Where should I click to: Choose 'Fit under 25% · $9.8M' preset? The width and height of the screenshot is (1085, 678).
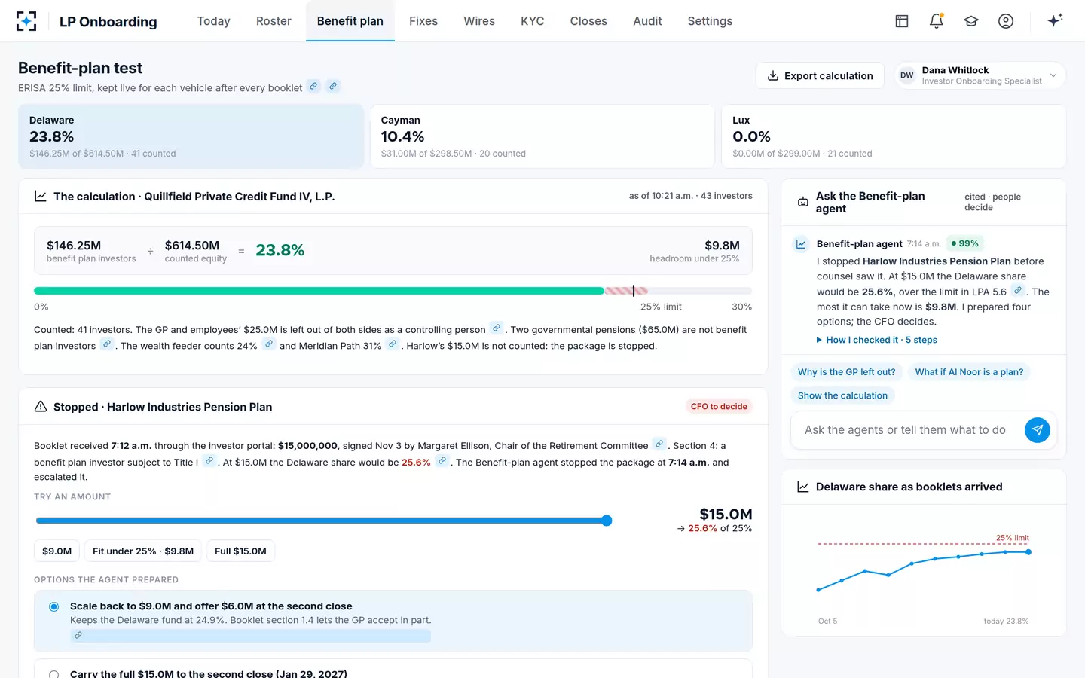pyautogui.click(x=143, y=551)
